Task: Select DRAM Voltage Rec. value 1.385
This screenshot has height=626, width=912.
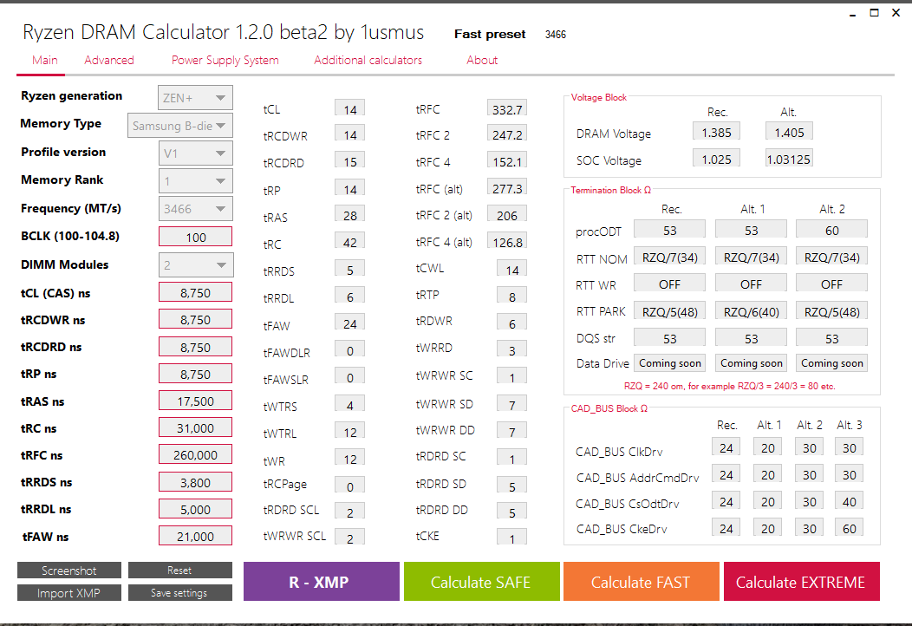Action: click(717, 132)
